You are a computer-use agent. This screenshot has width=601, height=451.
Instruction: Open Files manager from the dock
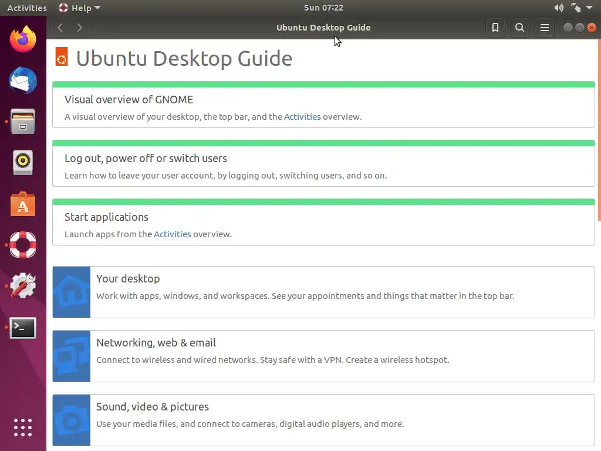[23, 122]
